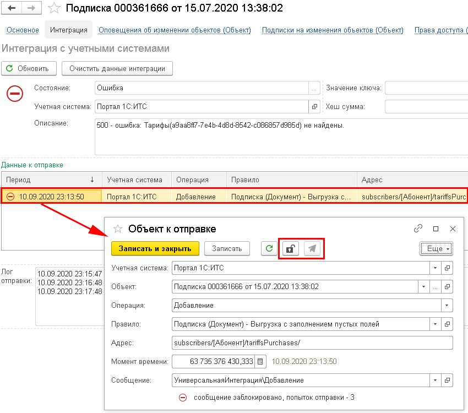Open Правило value in dialog

[x=447, y=324]
